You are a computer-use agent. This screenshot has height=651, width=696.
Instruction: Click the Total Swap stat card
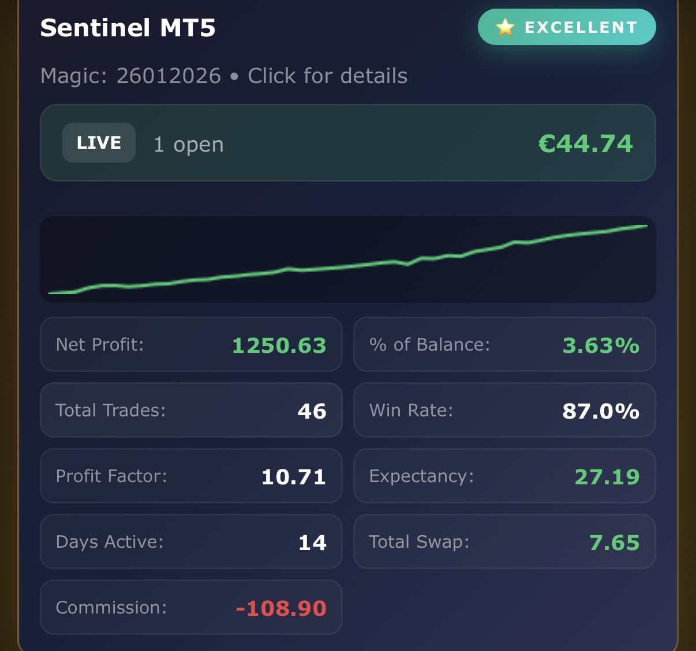tap(504, 542)
